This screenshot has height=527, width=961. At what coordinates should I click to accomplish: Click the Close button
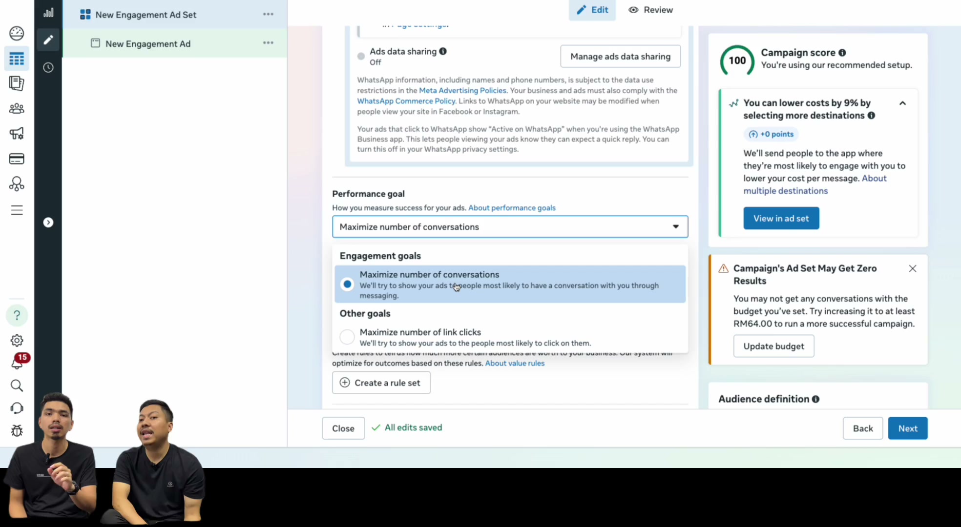click(343, 428)
